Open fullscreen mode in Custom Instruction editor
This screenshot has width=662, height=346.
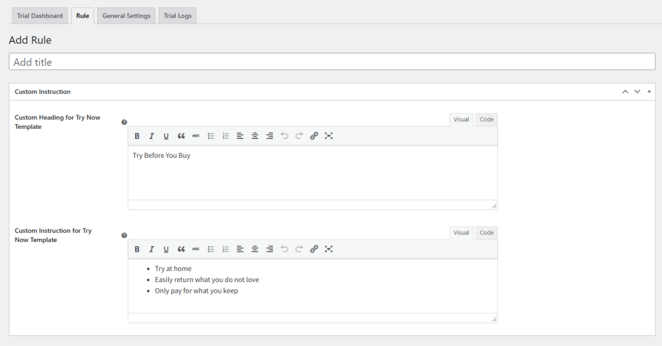click(328, 249)
